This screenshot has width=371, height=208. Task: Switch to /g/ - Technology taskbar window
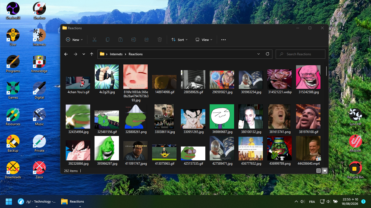[37, 201]
